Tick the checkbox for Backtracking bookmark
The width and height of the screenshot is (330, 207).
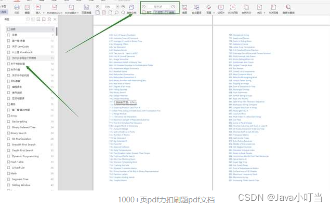click(9, 122)
